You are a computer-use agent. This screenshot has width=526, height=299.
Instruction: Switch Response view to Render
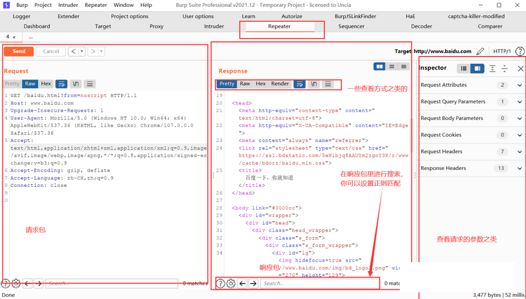[280, 84]
